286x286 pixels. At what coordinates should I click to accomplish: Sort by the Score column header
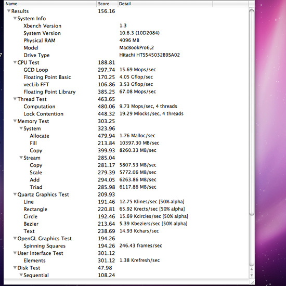point(107,4)
